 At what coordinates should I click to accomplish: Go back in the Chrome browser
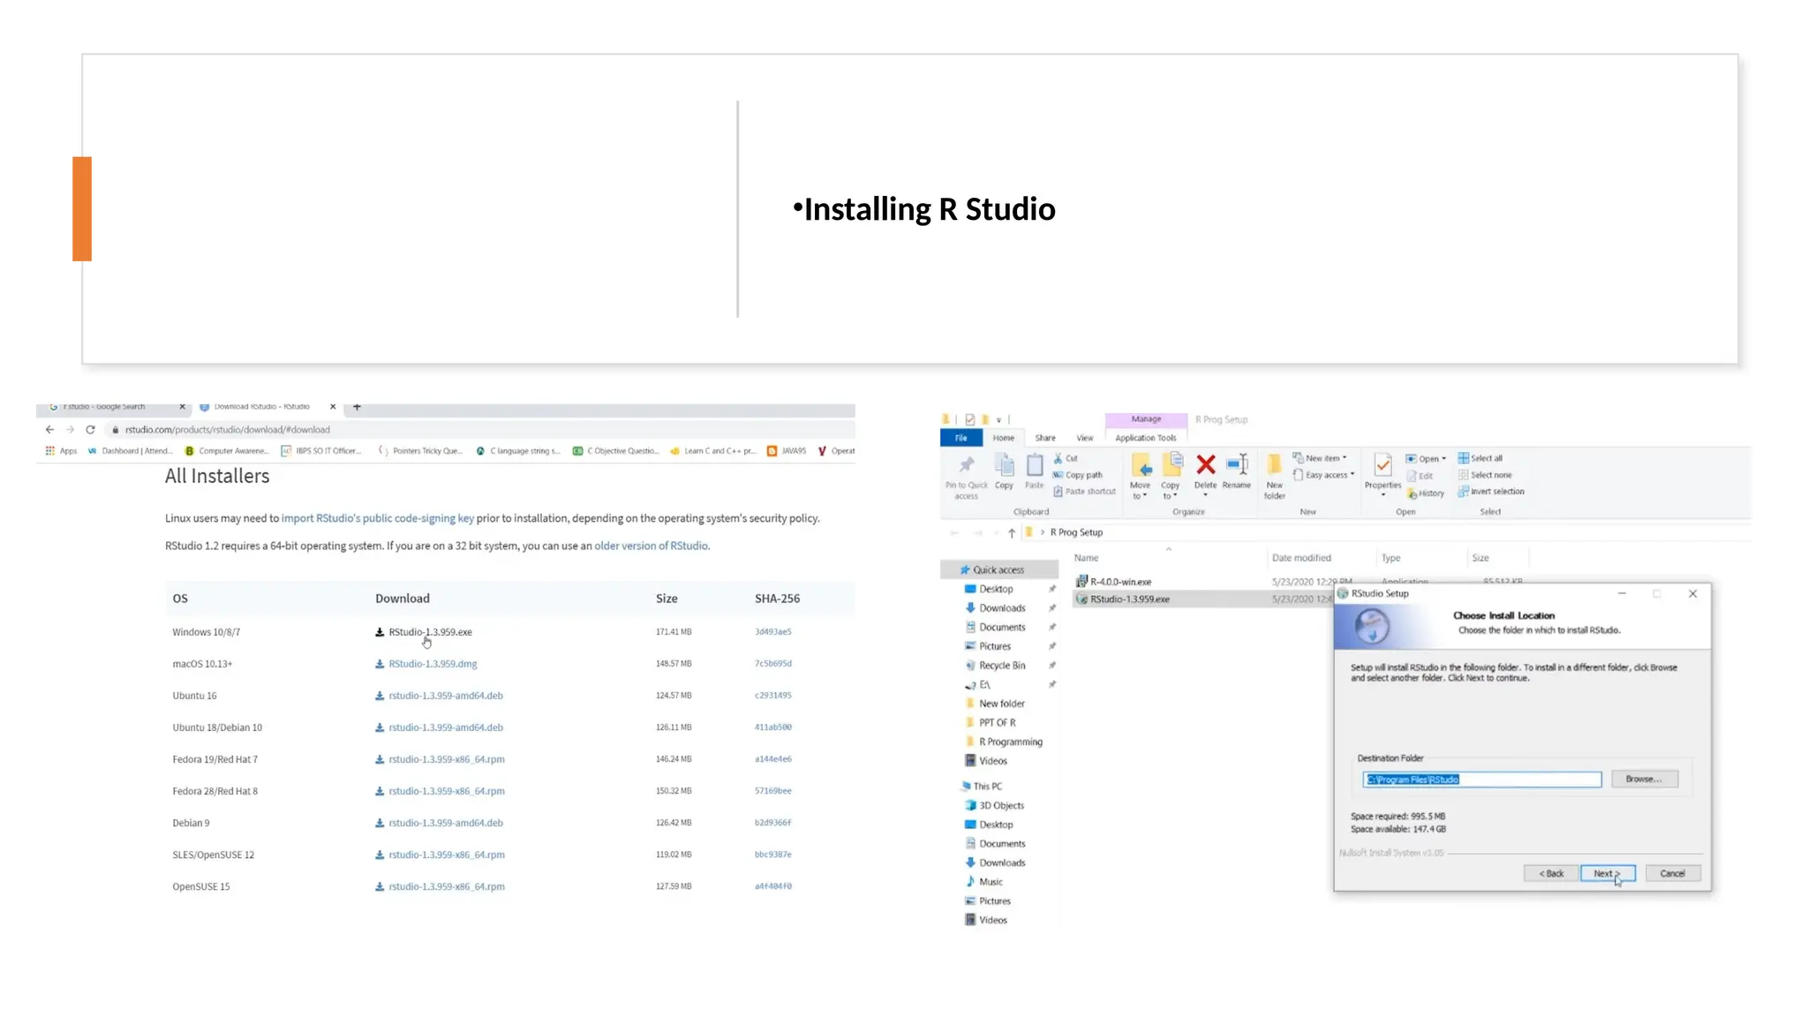49,430
